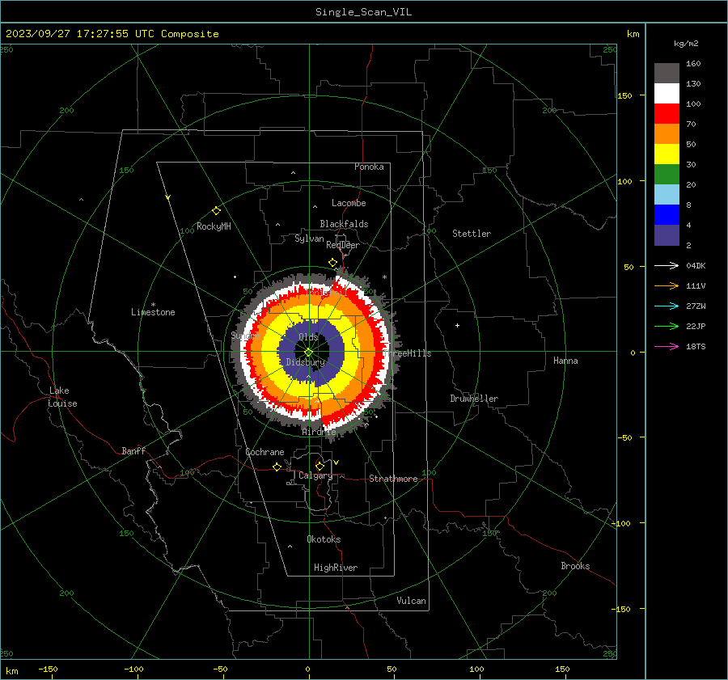Click the RockyMH label
The image size is (728, 680).
(x=214, y=226)
